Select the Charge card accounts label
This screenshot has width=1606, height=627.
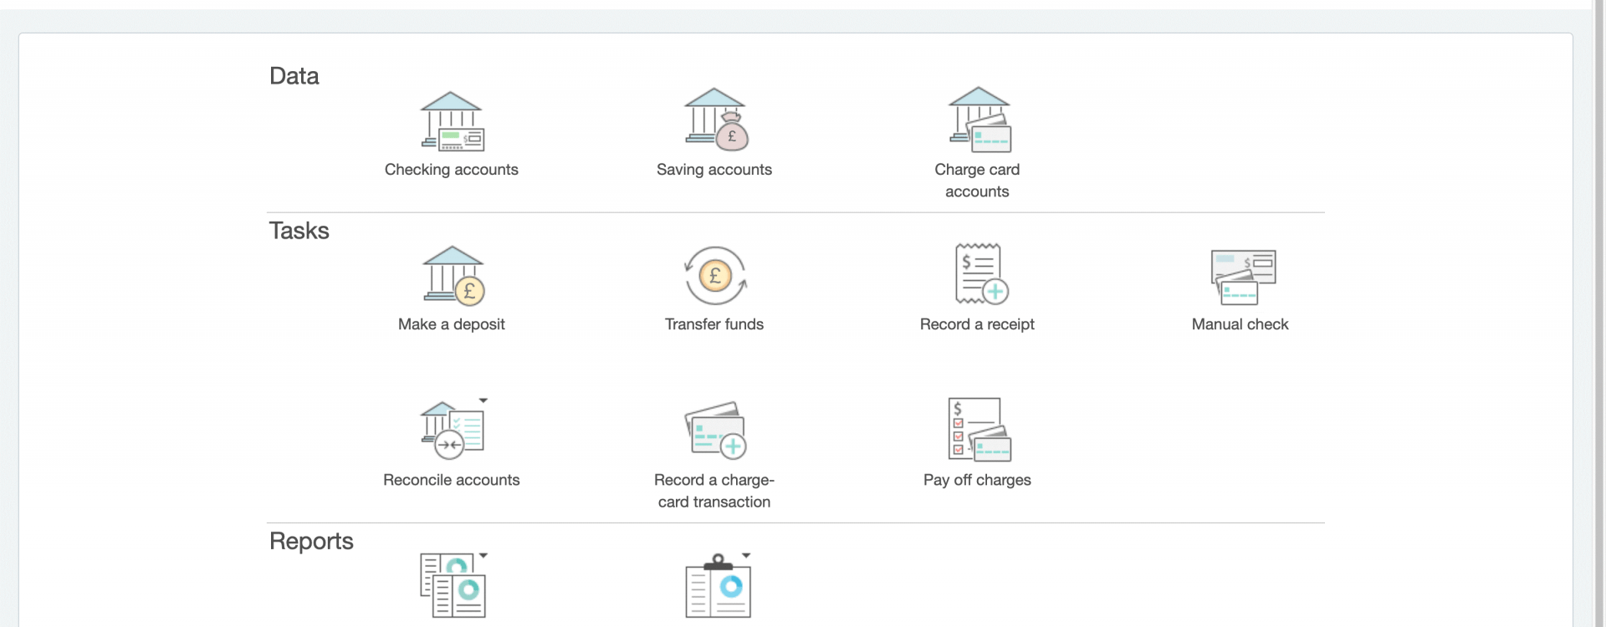tap(977, 181)
